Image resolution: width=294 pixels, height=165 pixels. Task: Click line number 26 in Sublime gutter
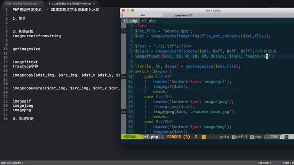tap(6, 119)
